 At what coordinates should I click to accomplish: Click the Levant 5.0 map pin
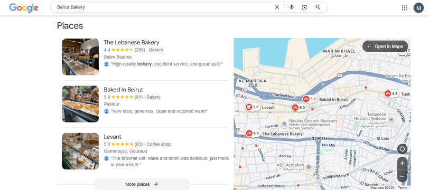click(253, 107)
